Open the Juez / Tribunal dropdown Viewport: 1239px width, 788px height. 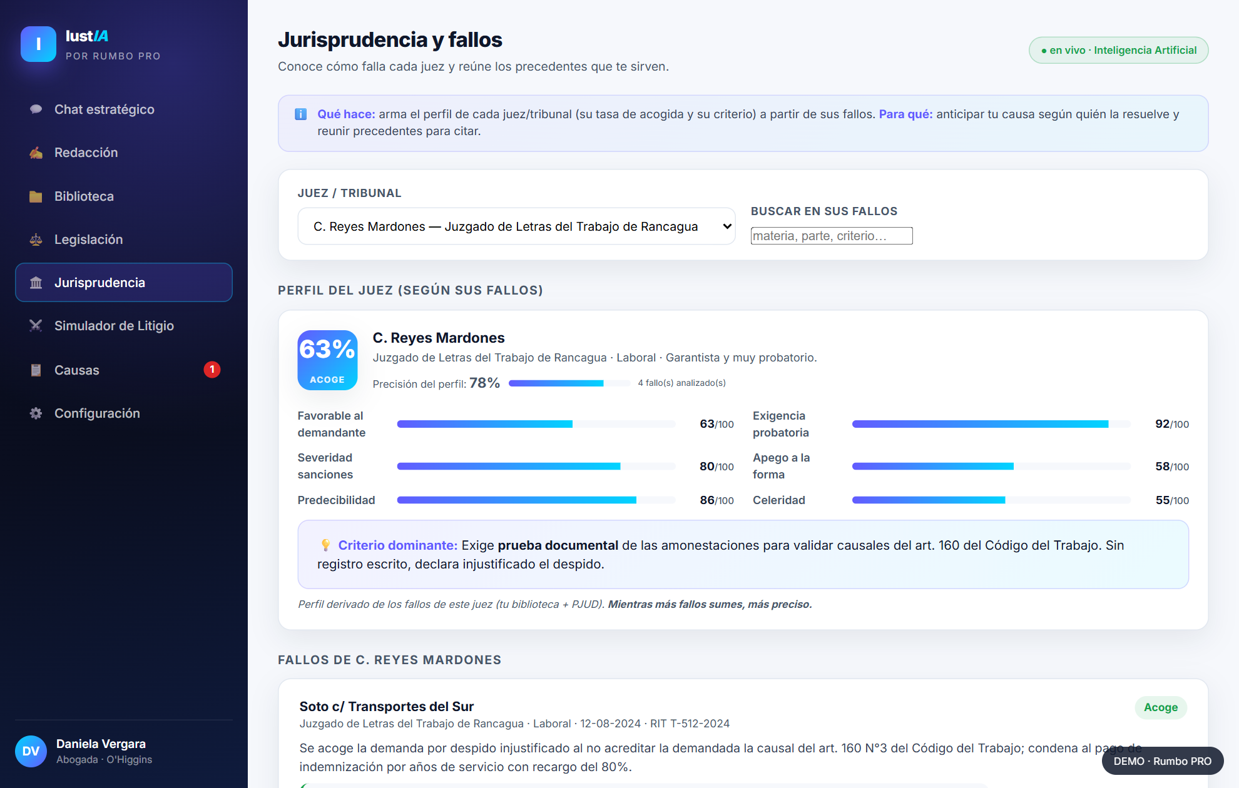click(516, 226)
